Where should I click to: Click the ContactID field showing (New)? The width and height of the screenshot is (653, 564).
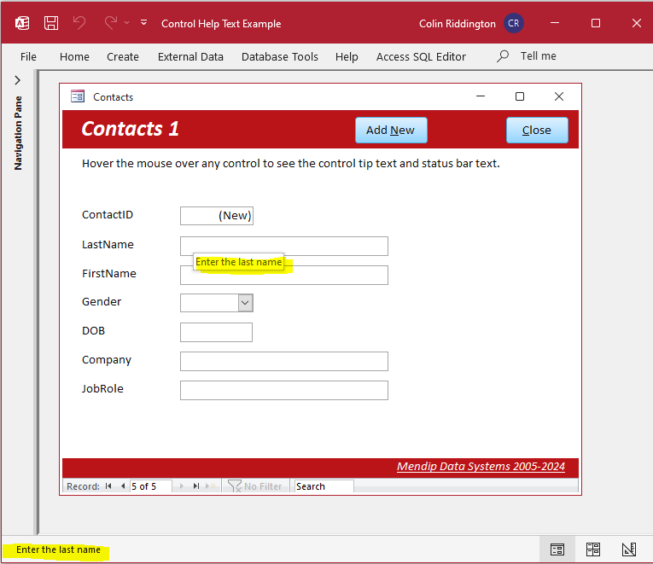[217, 216]
